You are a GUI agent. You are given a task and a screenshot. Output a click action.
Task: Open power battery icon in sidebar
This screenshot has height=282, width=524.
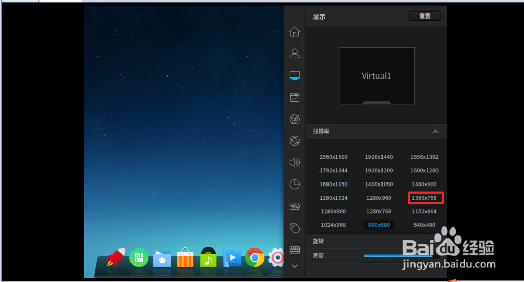pyautogui.click(x=294, y=206)
